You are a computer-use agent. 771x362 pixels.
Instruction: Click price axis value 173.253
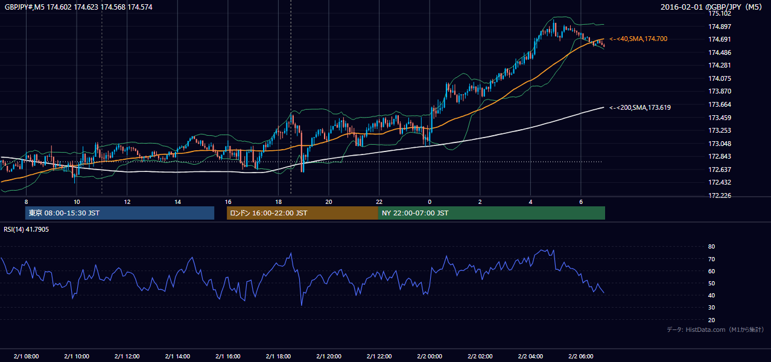(720, 130)
